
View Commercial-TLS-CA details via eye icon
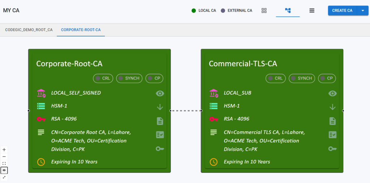(x=332, y=93)
